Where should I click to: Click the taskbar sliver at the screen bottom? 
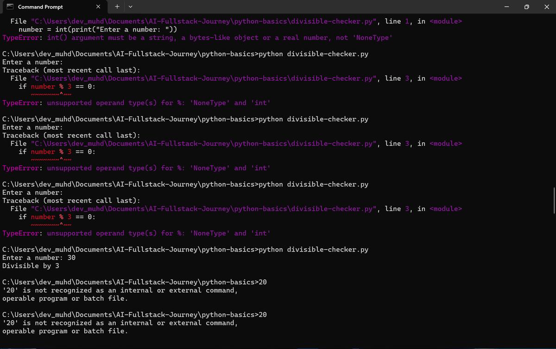[278, 348]
